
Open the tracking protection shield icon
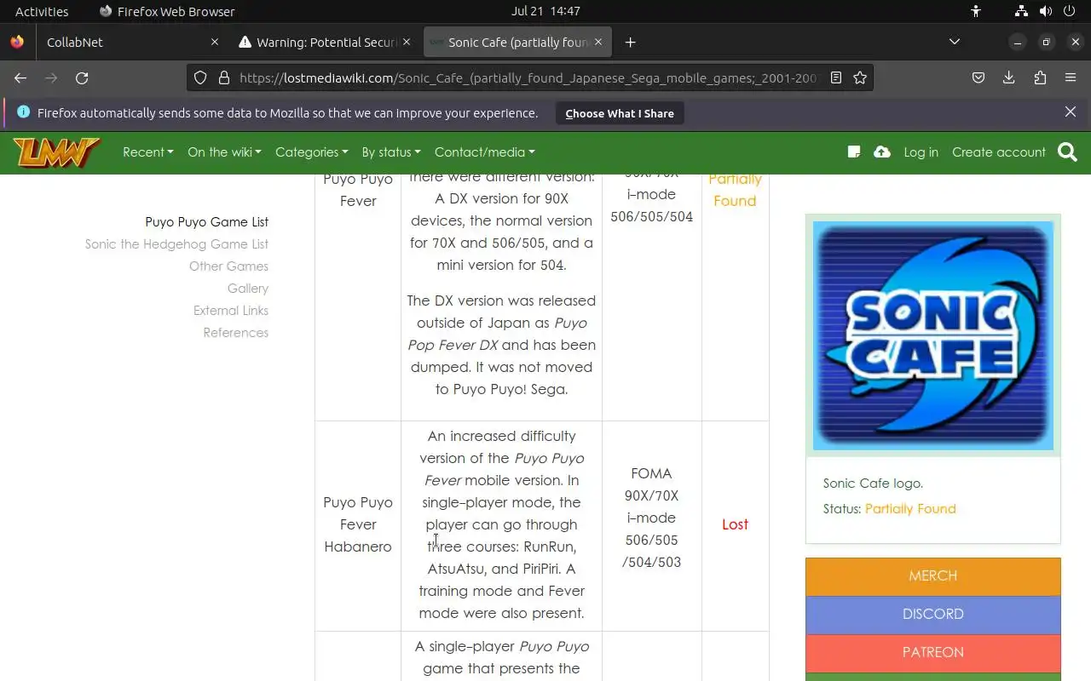(x=200, y=77)
